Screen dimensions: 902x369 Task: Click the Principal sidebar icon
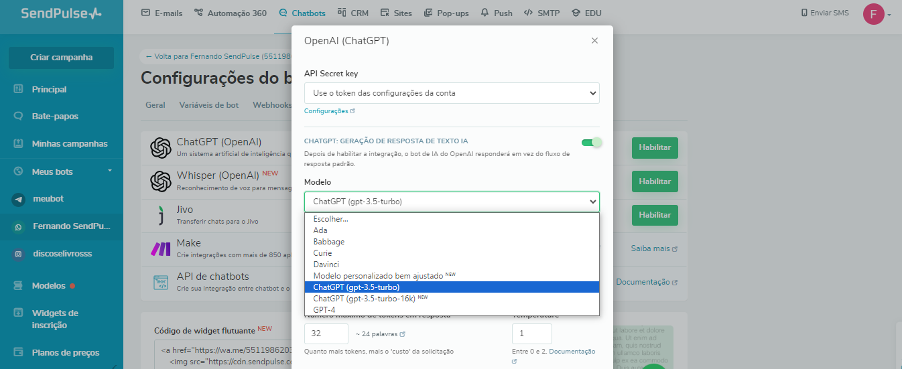pos(19,89)
